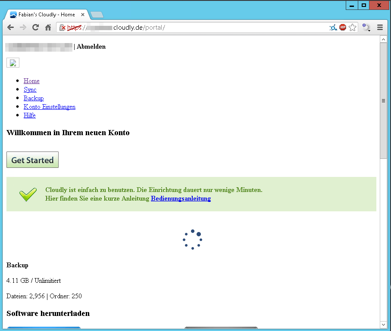
Task: Select the Fabian's Cloudly - Home tab
Action: [47, 15]
